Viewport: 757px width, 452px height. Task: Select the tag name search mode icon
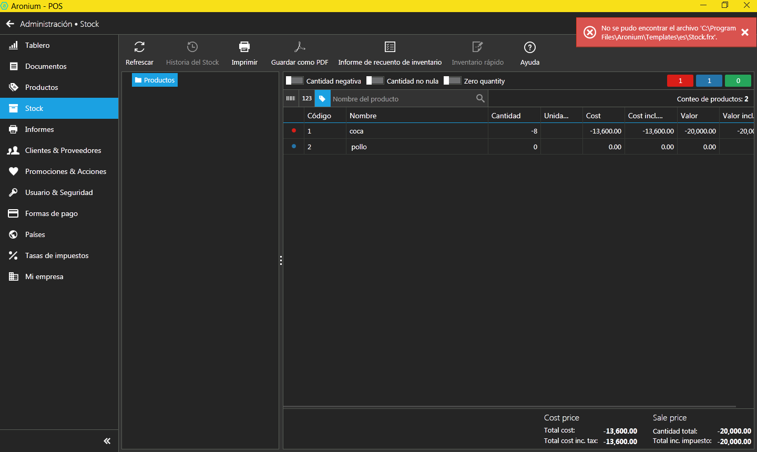tap(322, 99)
